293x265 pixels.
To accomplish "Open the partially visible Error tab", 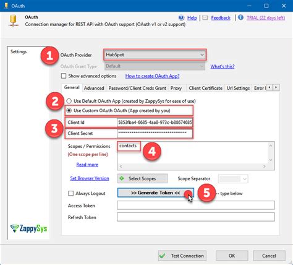I will click(x=259, y=88).
